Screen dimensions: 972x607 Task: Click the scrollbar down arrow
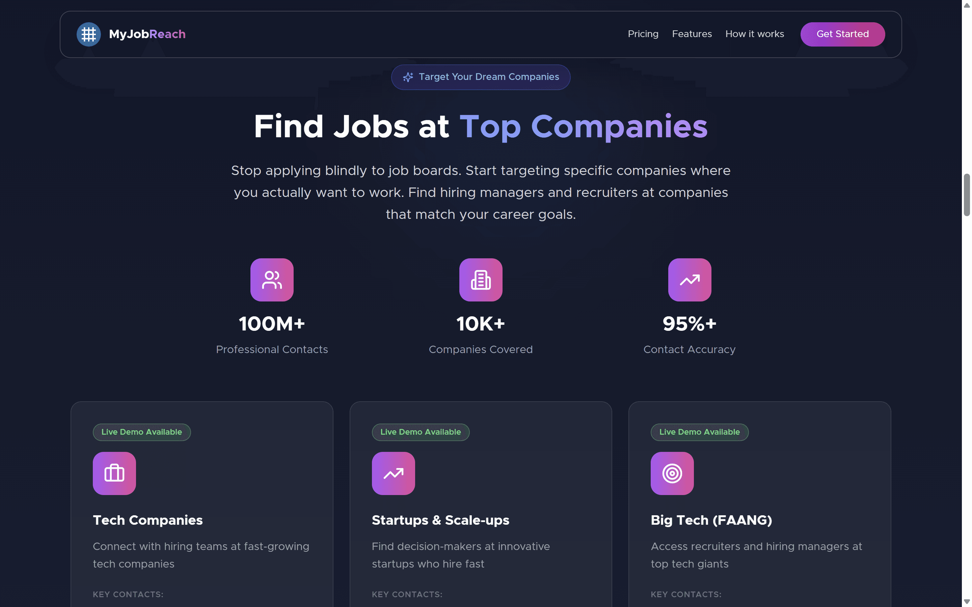(x=966, y=601)
